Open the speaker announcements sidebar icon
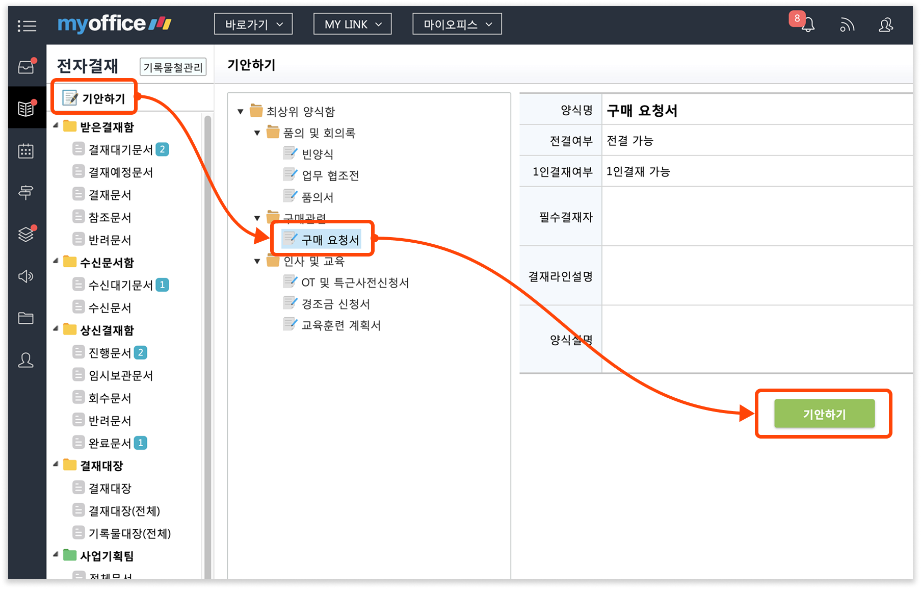 pyautogui.click(x=26, y=276)
